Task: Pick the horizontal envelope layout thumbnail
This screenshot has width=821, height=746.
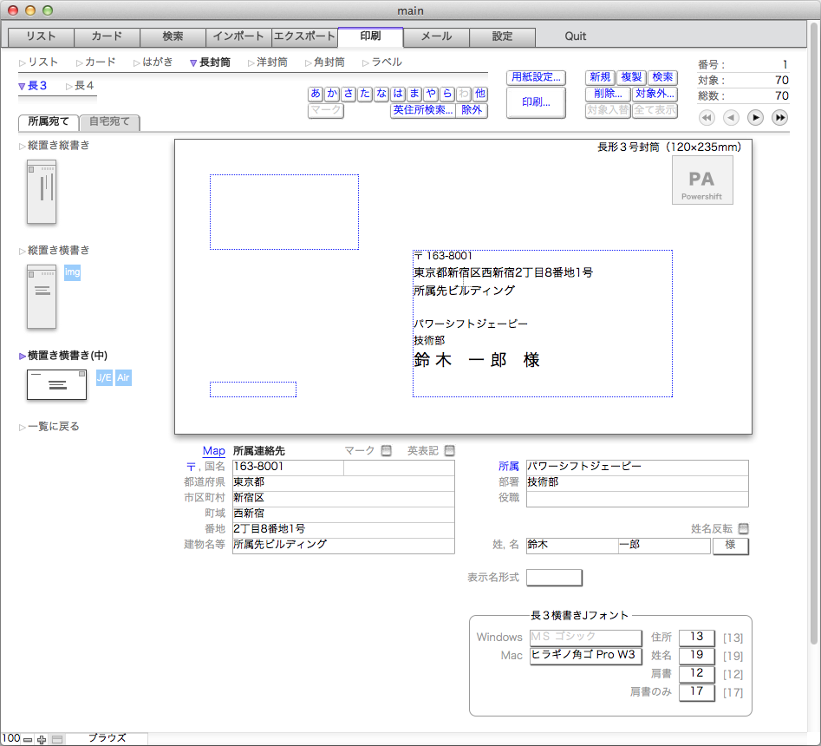Action: [56, 384]
